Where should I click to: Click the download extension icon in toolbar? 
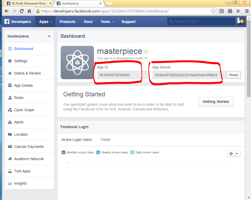[222, 11]
